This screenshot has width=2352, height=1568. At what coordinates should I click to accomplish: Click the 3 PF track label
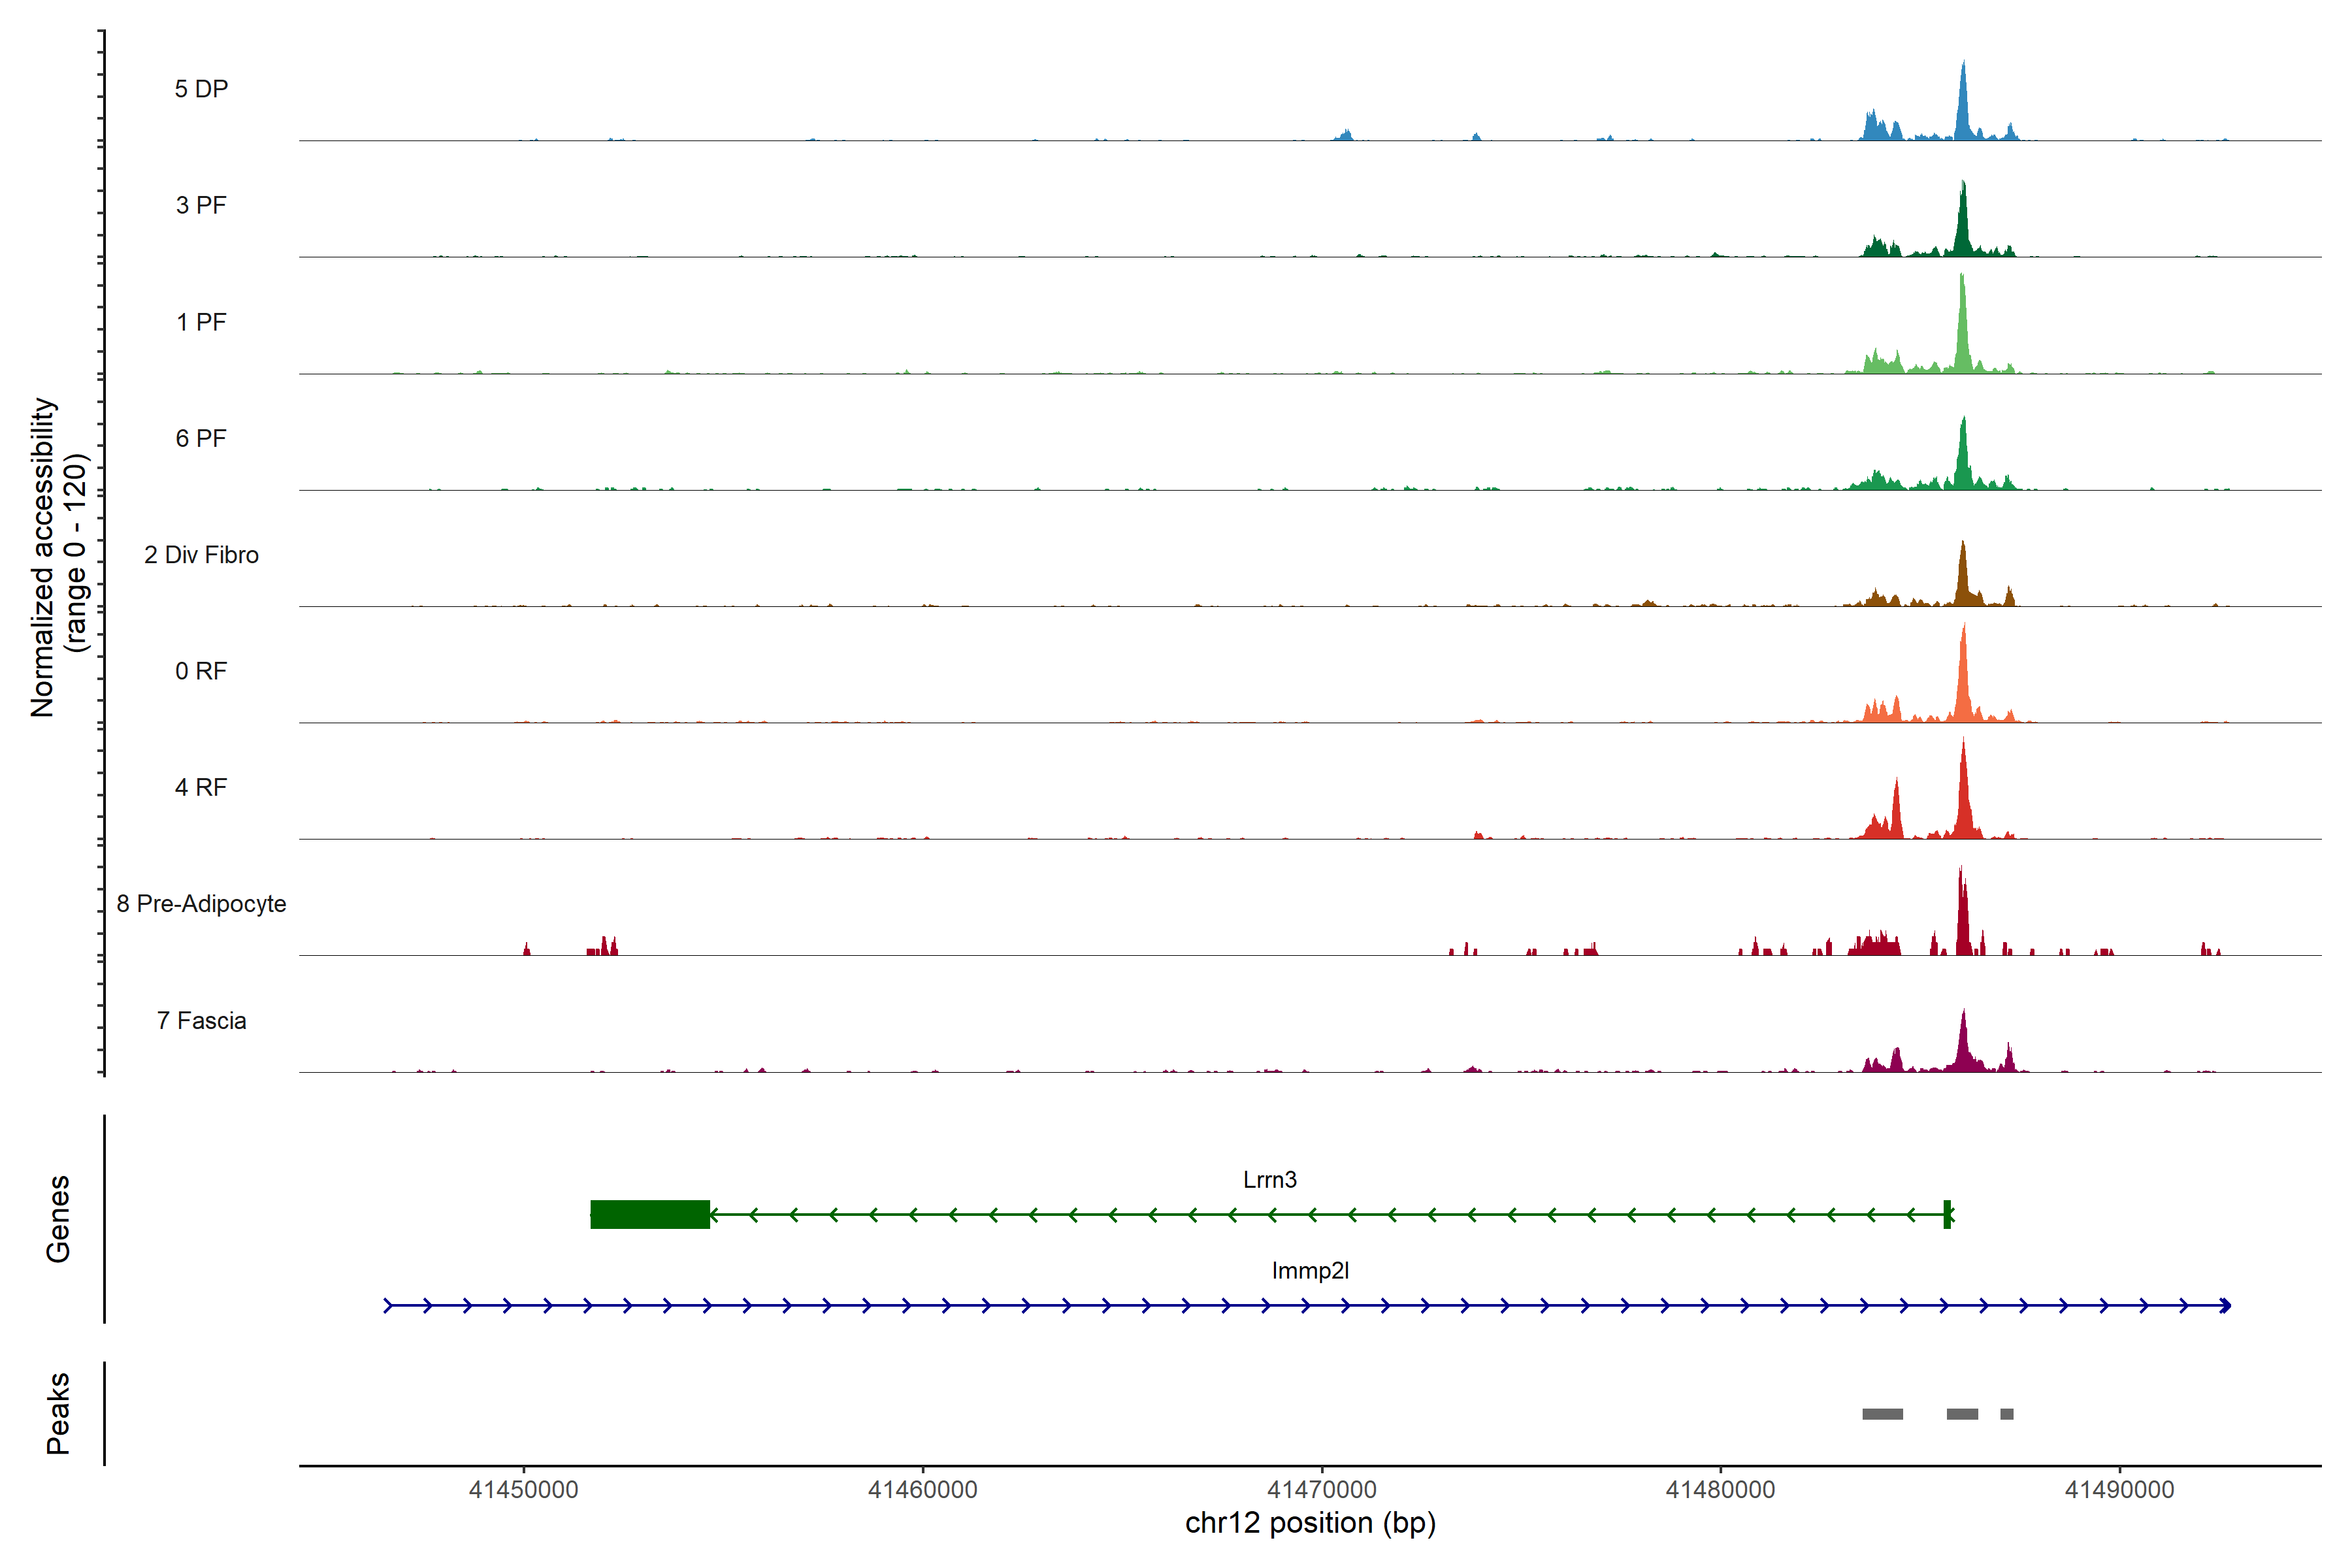click(x=201, y=205)
